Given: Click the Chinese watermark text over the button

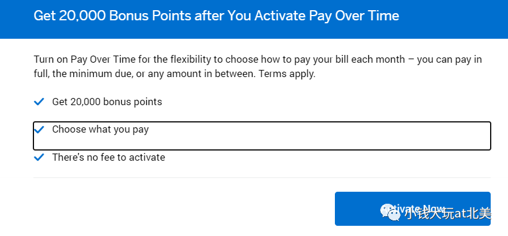Looking at the screenshot, I should (x=448, y=214).
